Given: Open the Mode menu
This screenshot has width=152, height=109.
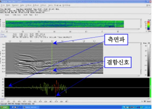Looking at the screenshot, I should (x=8, y=5).
